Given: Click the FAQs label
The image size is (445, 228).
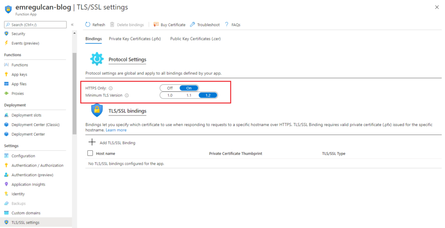Looking at the screenshot, I should pos(236,25).
